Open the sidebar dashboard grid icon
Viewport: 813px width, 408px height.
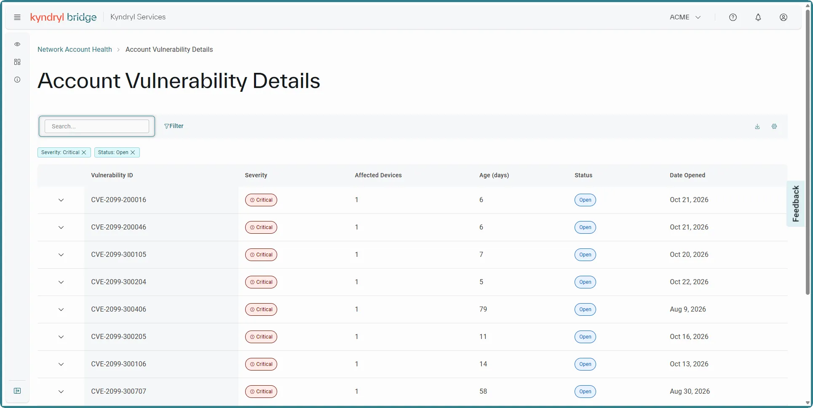17,62
